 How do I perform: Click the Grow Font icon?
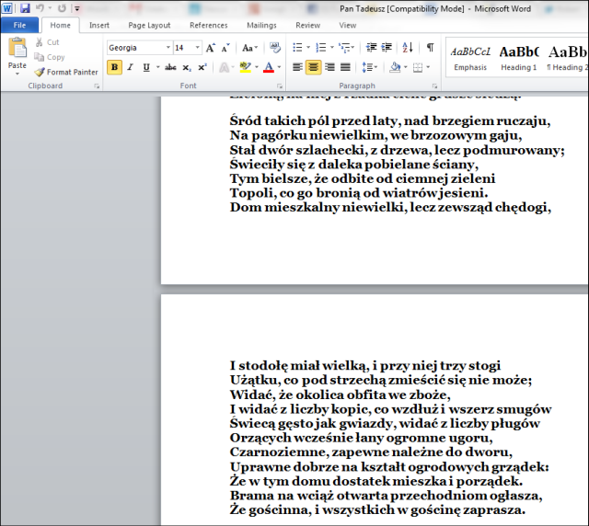[211, 47]
